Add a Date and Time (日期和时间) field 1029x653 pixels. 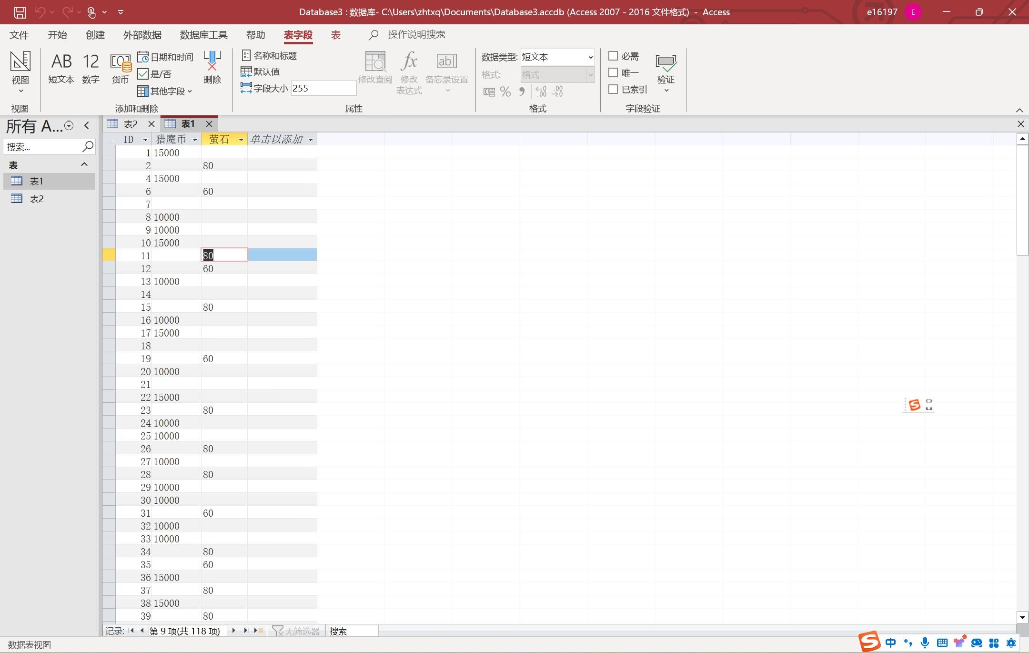[165, 57]
